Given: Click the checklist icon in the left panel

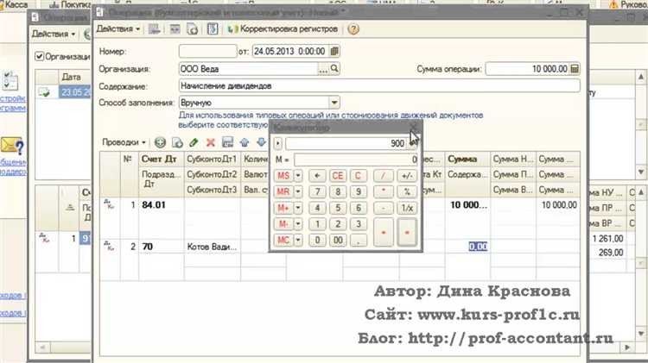Looking at the screenshot, I should coord(10,80).
